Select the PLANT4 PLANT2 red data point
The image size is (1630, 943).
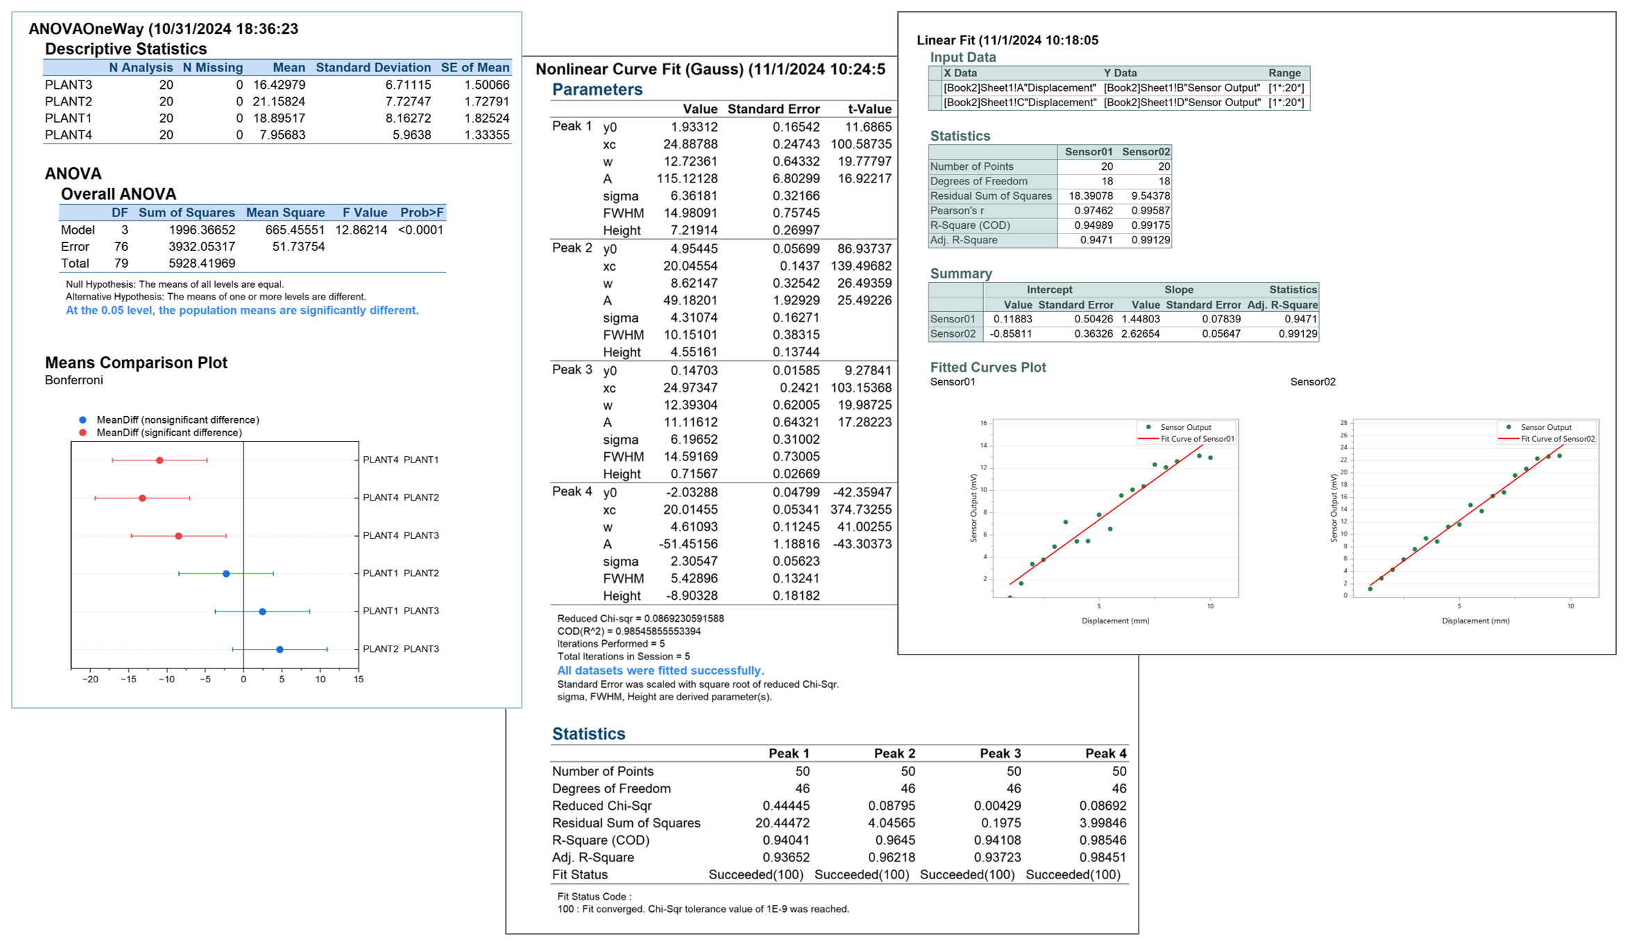(142, 497)
